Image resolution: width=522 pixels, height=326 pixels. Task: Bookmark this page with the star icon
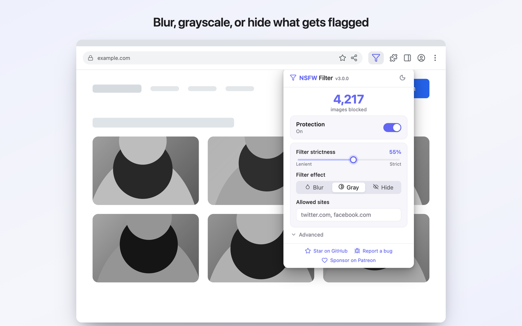point(343,58)
